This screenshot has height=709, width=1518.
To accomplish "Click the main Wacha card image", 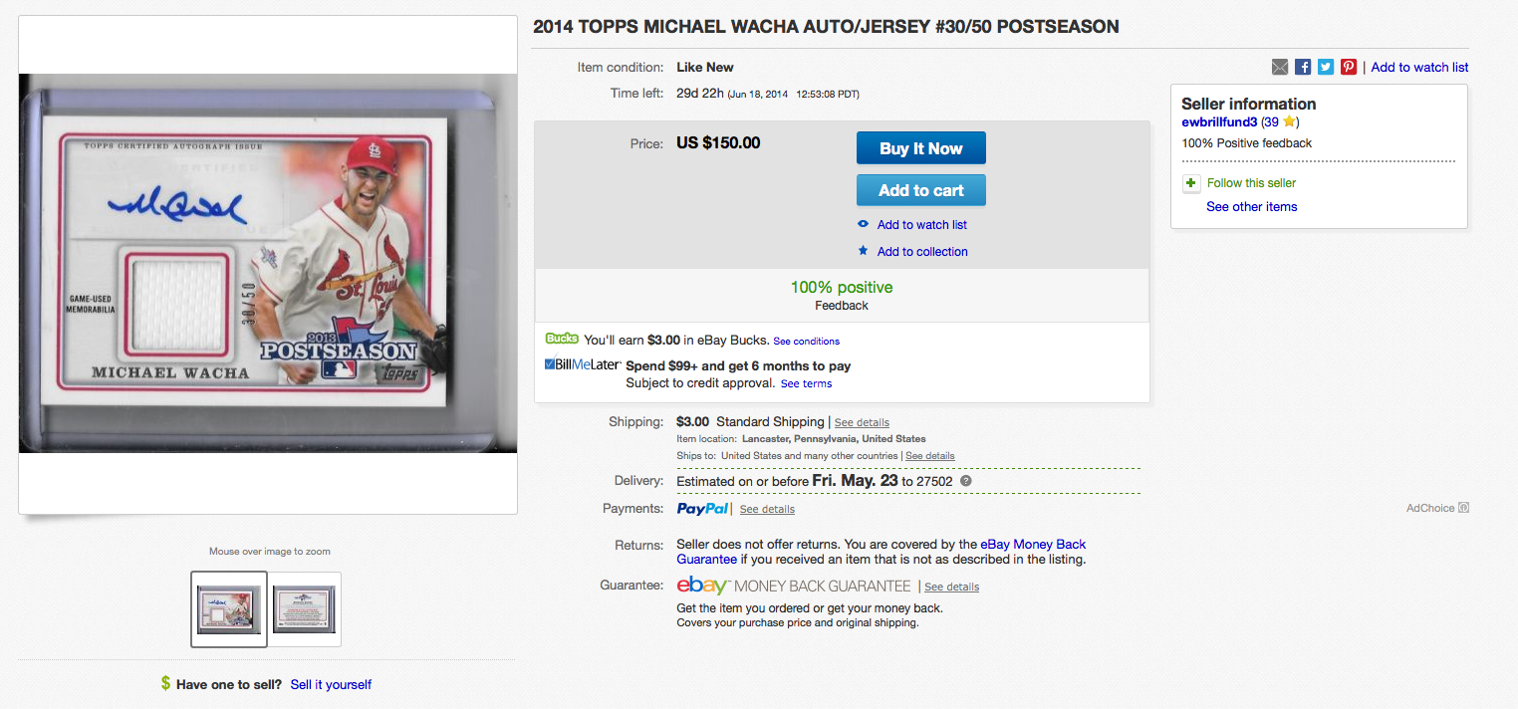I will pyautogui.click(x=267, y=264).
